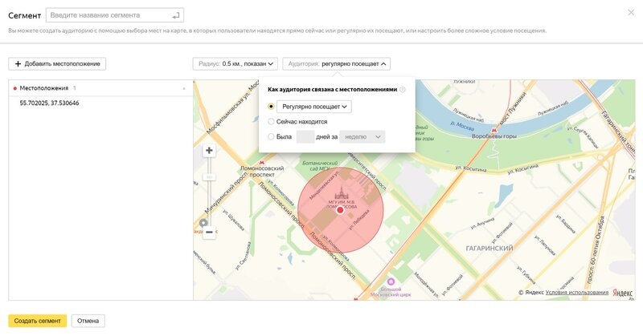Click the Отмена button
643x336 pixels.
tap(88, 321)
